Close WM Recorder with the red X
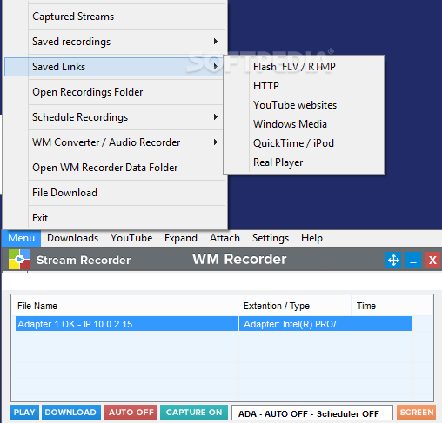Viewport: 442px width, 423px height. [x=432, y=260]
